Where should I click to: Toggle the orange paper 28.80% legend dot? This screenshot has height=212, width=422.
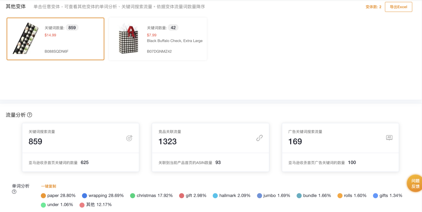[x=43, y=196]
